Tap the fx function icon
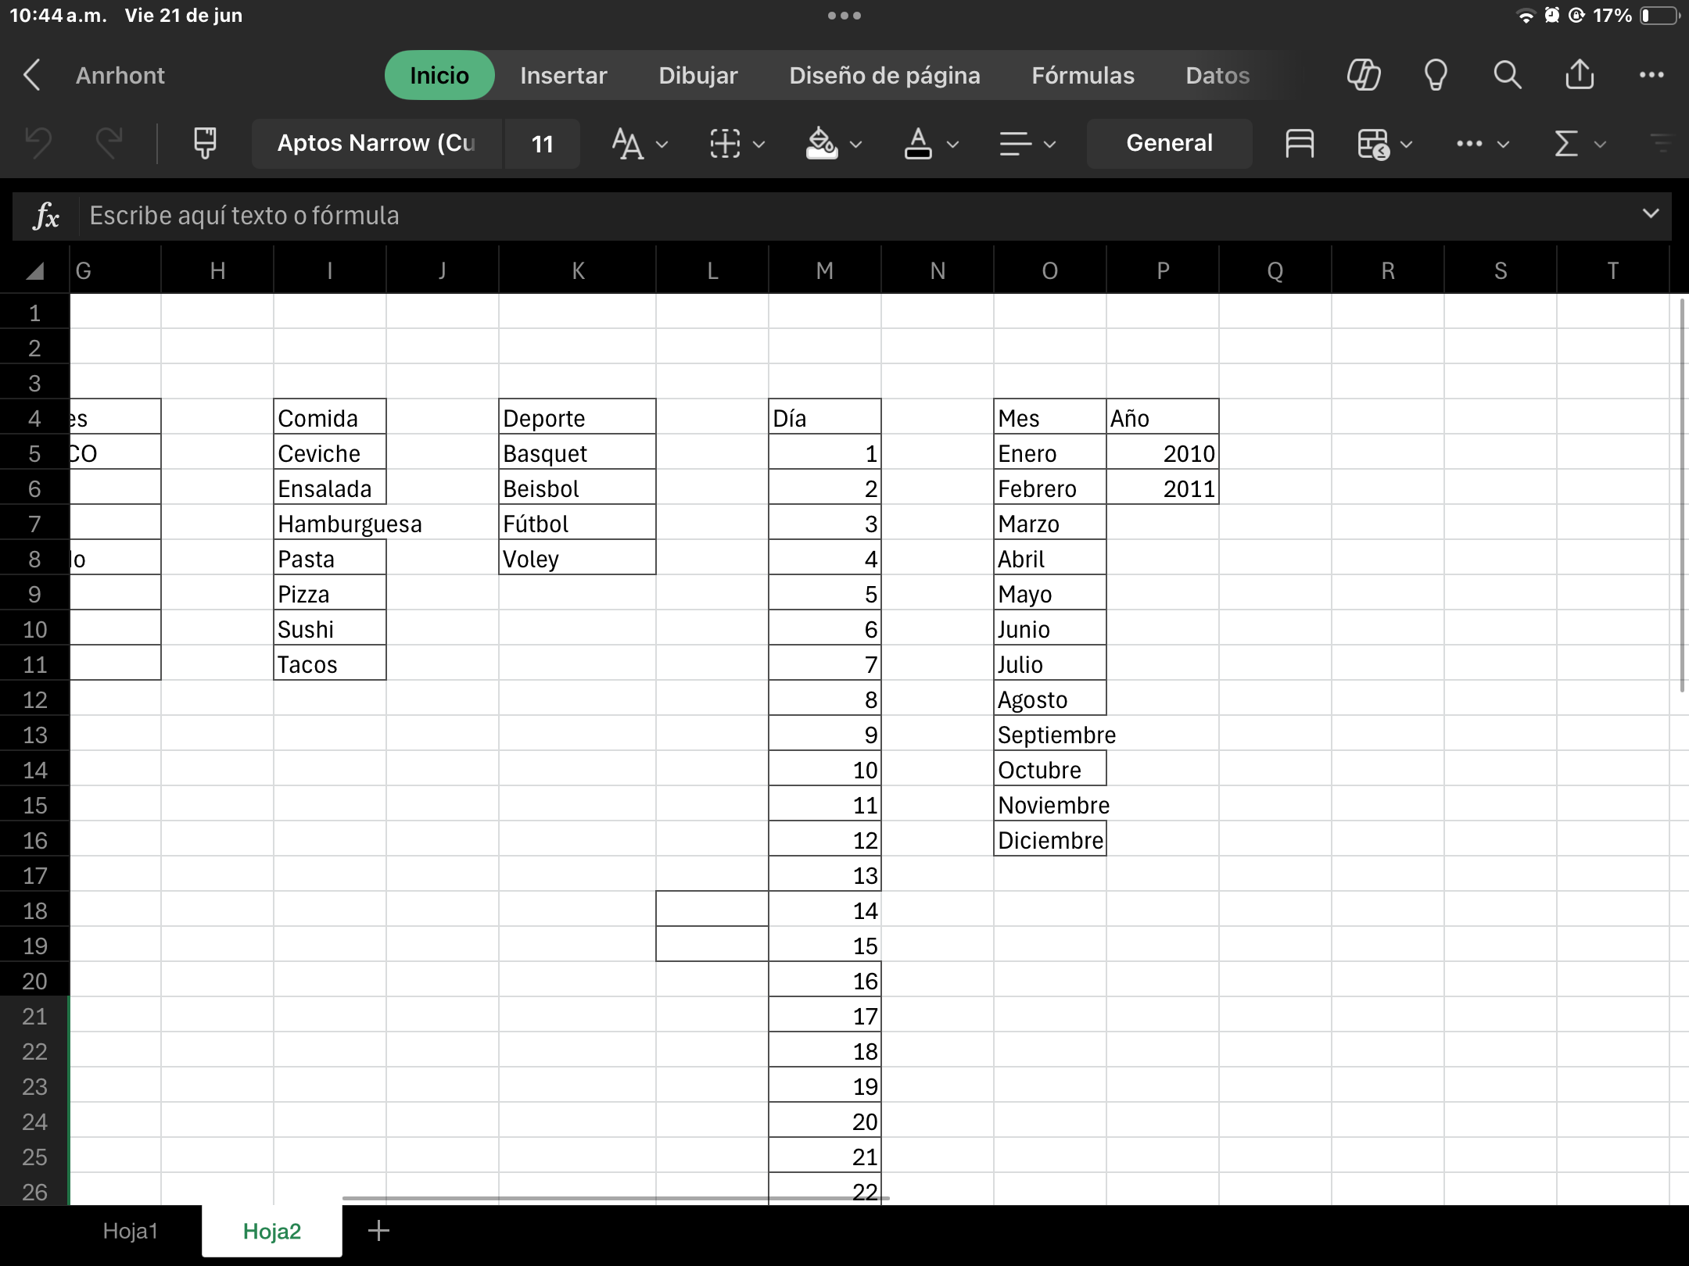The image size is (1689, 1266). (x=46, y=216)
